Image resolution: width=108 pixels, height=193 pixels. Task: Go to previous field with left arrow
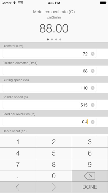(18, 187)
